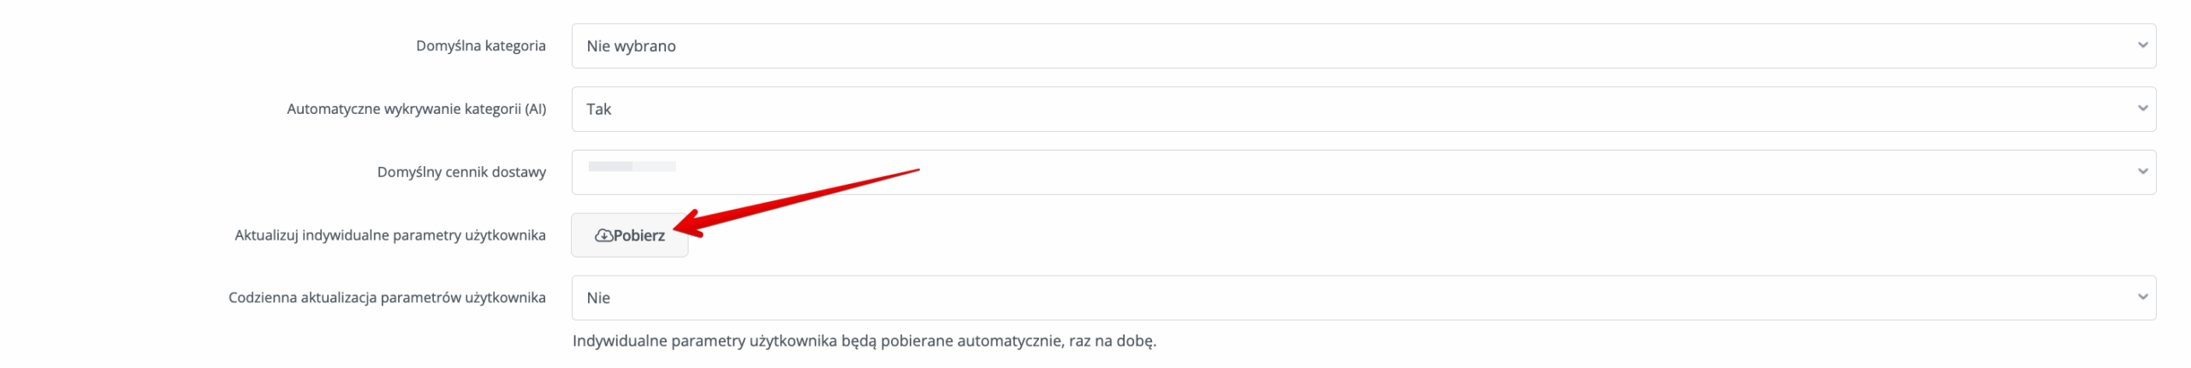The height and width of the screenshot is (368, 2191).
Task: Click the chevron arrow of Codzienna aktualizacja
Action: pos(2142,298)
